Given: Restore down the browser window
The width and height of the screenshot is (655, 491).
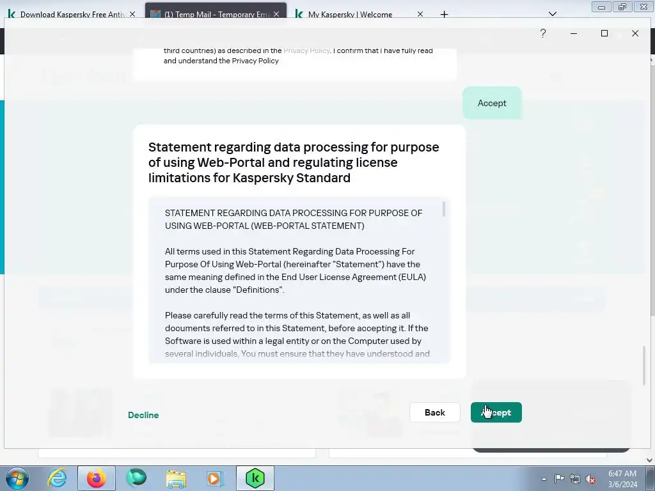Looking at the screenshot, I should coord(622,6).
